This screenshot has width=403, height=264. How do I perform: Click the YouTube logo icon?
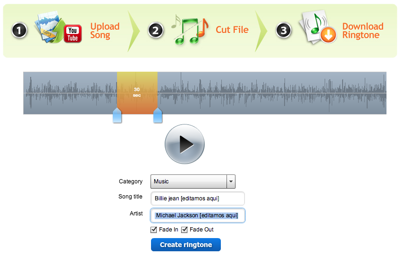73,33
